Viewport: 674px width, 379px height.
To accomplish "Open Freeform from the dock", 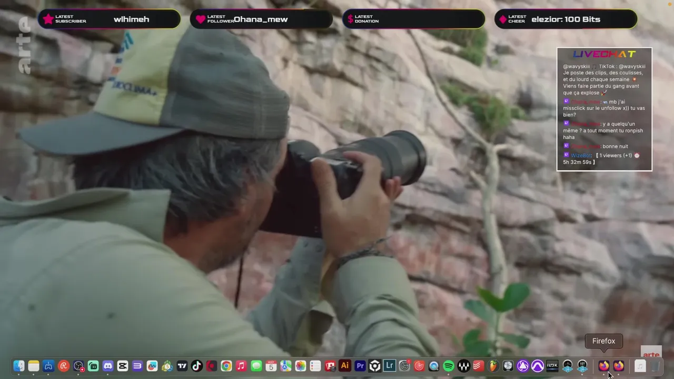I will [x=152, y=366].
